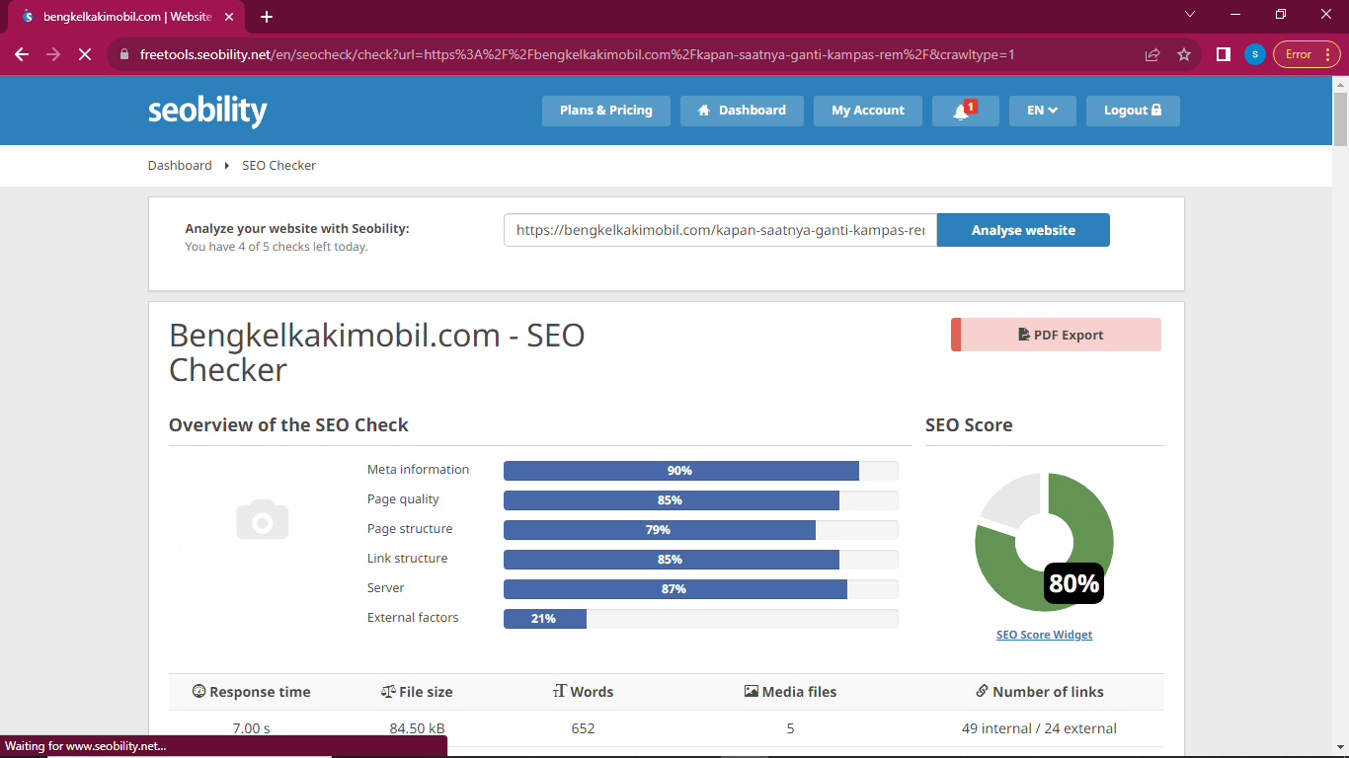Click the Error button in browser toolbar
Viewport: 1349px width, 758px height.
click(x=1307, y=54)
